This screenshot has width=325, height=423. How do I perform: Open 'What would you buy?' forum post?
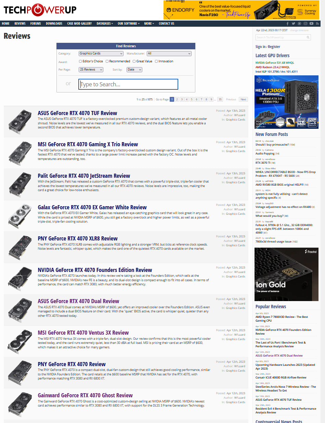(x=270, y=216)
